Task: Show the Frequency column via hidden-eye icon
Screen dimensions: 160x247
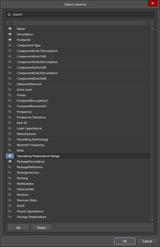Action: pyautogui.click(x=10, y=112)
